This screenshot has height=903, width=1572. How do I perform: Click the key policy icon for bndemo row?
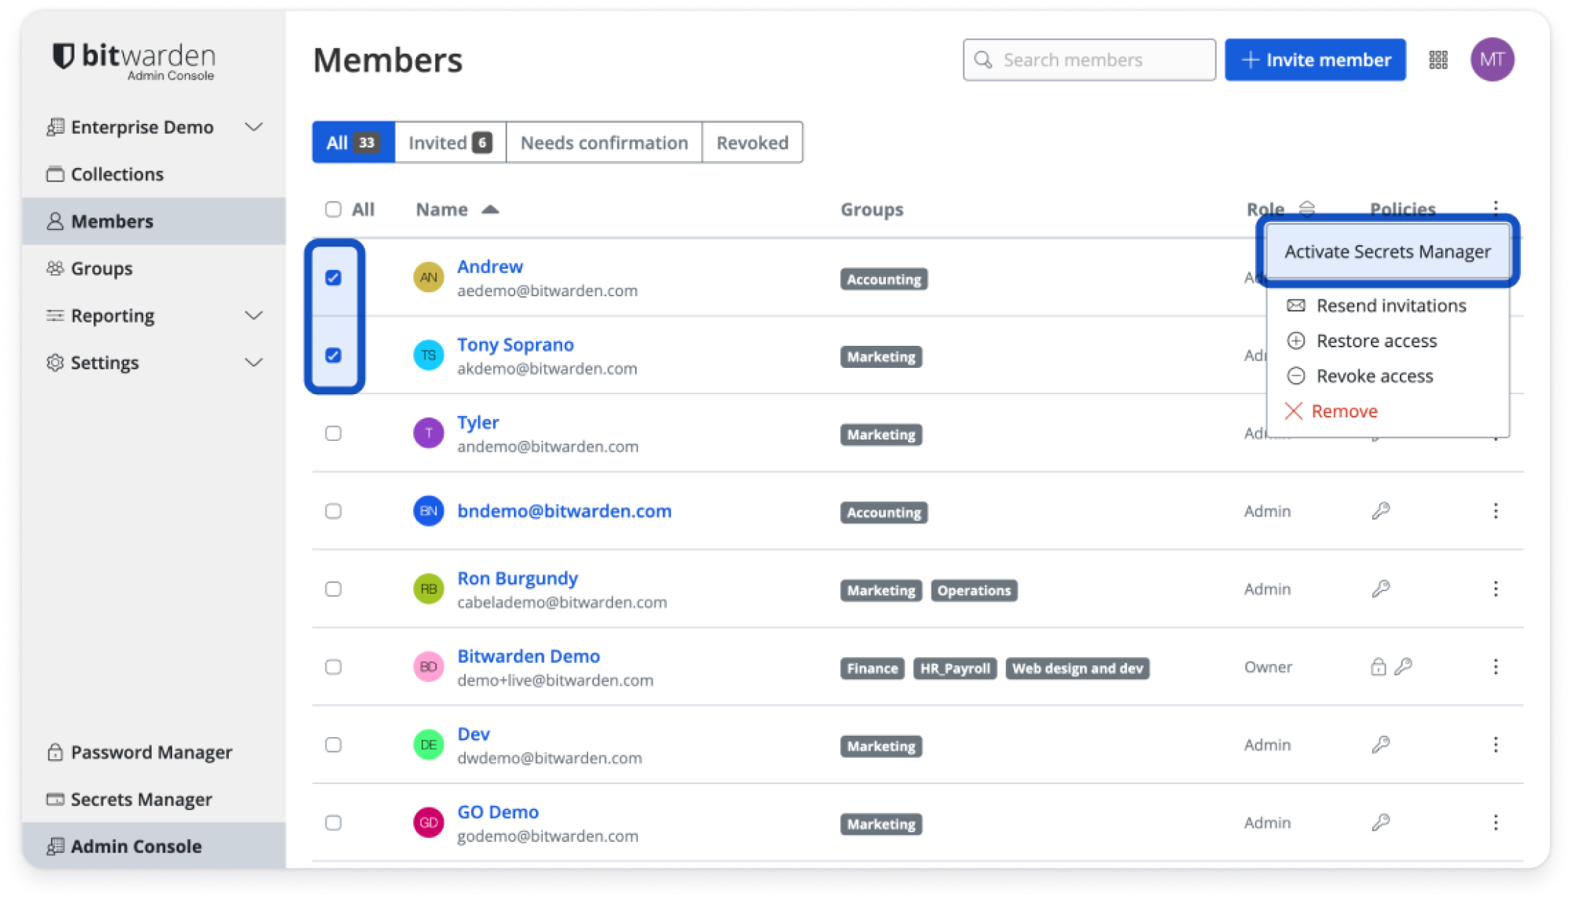(1381, 511)
